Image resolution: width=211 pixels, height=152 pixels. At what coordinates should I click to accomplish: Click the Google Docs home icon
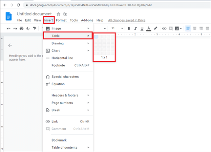(9, 17)
